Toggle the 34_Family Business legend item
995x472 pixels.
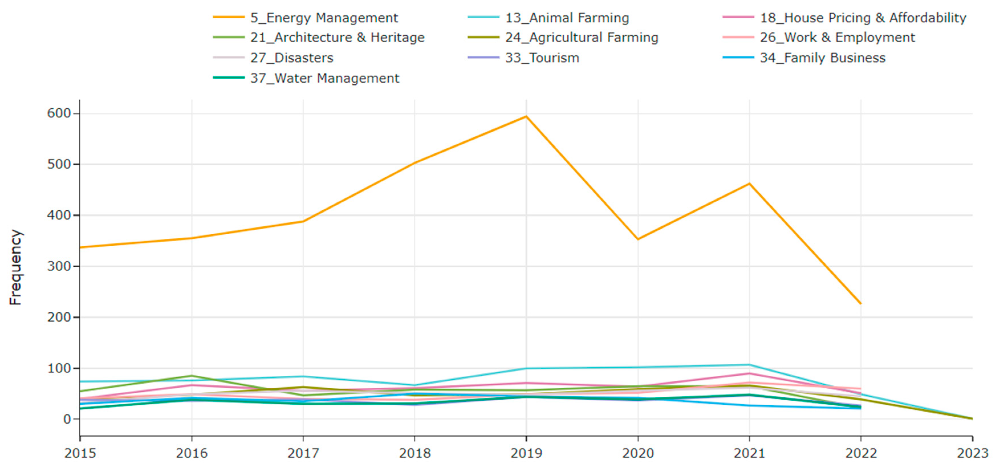click(823, 58)
